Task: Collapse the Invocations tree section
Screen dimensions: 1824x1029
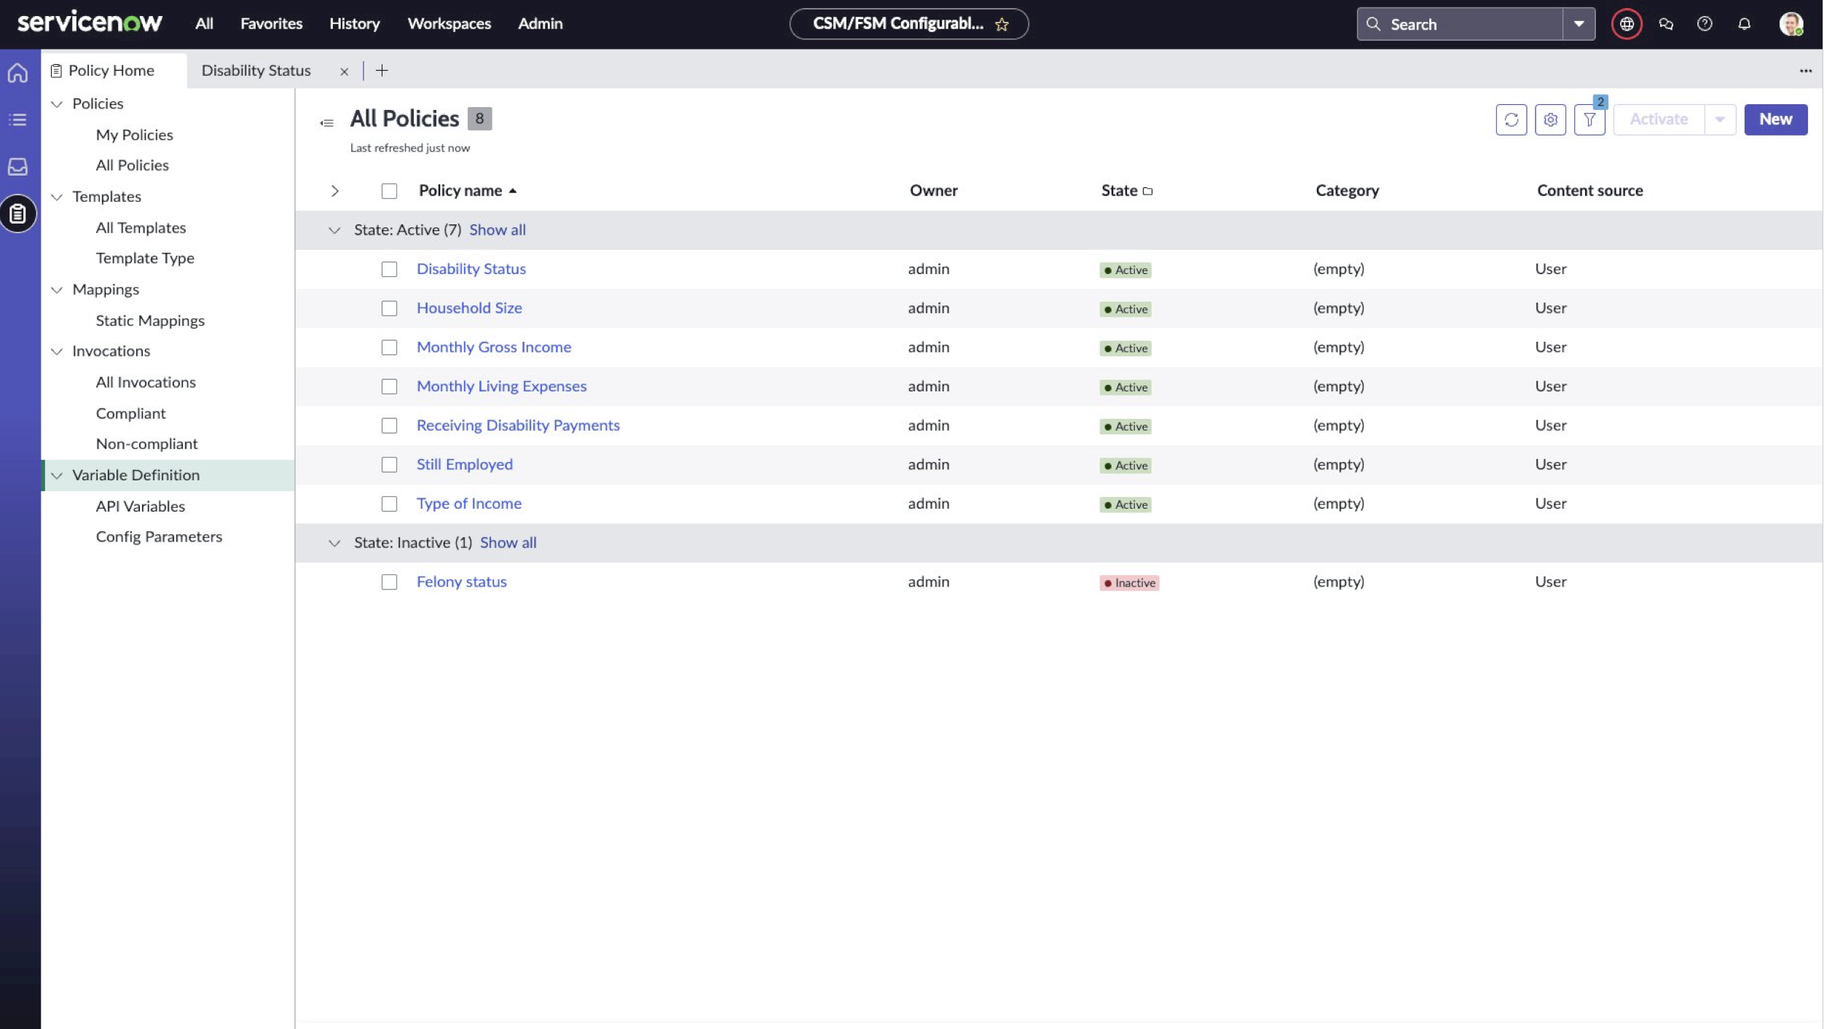Action: pos(57,351)
